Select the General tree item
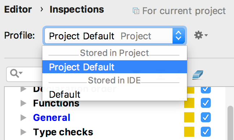This screenshot has width=234, height=140. click(52, 118)
